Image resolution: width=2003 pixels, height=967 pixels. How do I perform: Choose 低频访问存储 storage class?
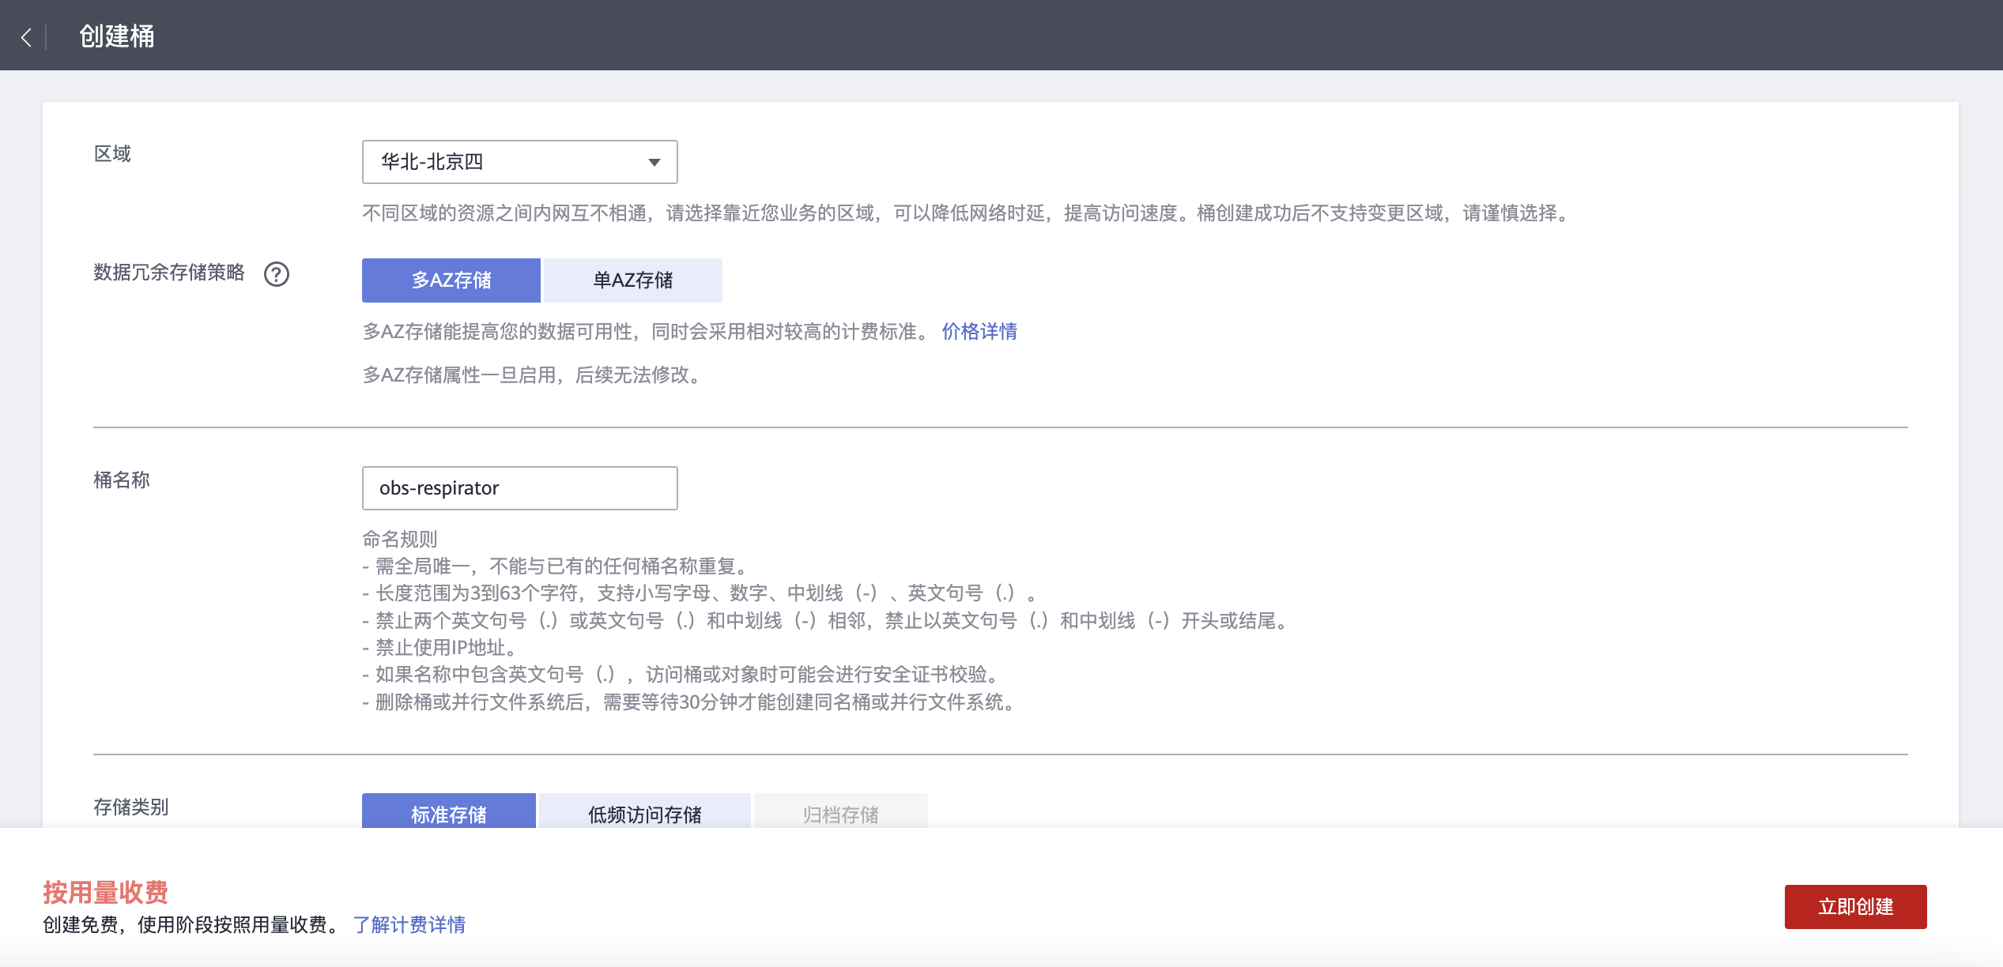pos(644,813)
